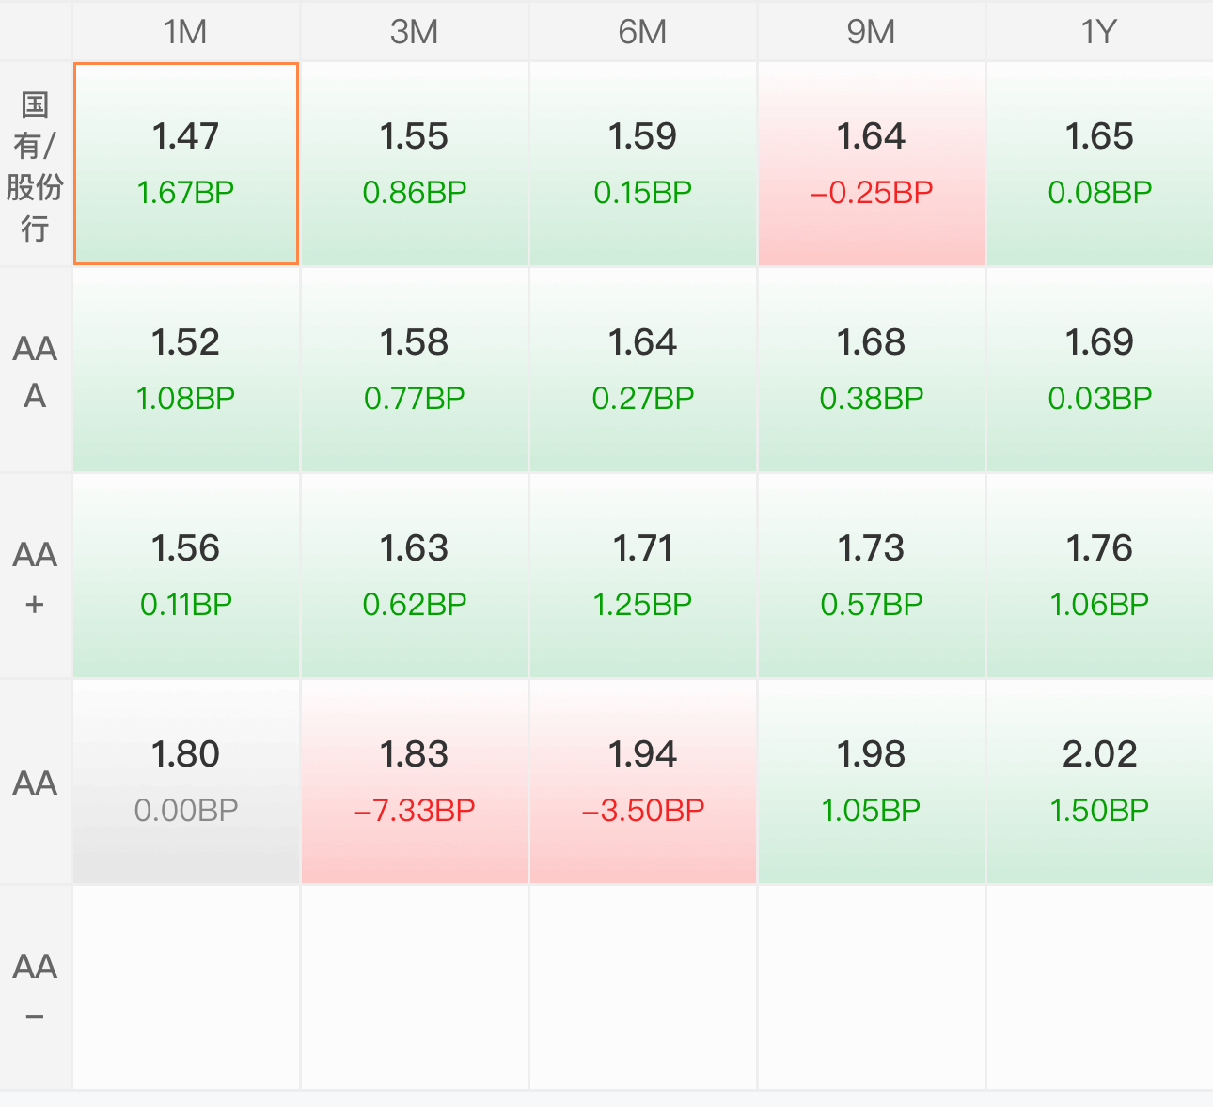
Task: Open the 1.94 cell showing -3.50BP
Action: 643,783
